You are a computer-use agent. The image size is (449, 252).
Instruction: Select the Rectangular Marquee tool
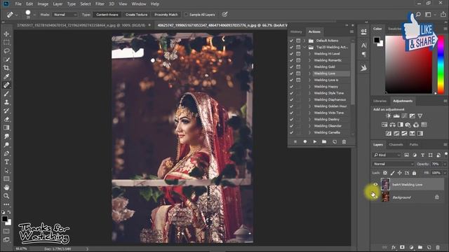pyautogui.click(x=6, y=43)
